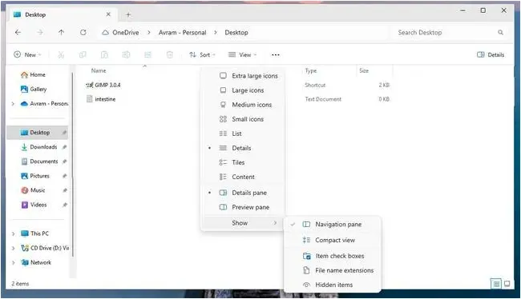Click the Cut scissors icon

[61, 54]
